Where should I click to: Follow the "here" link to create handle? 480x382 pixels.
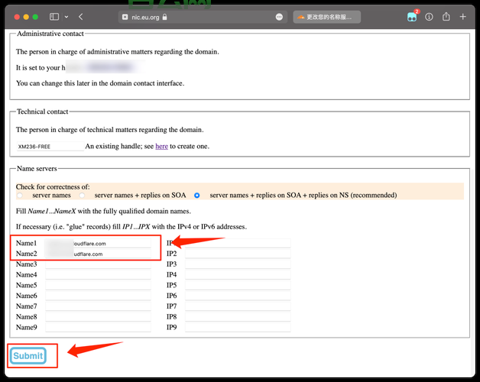coord(161,146)
